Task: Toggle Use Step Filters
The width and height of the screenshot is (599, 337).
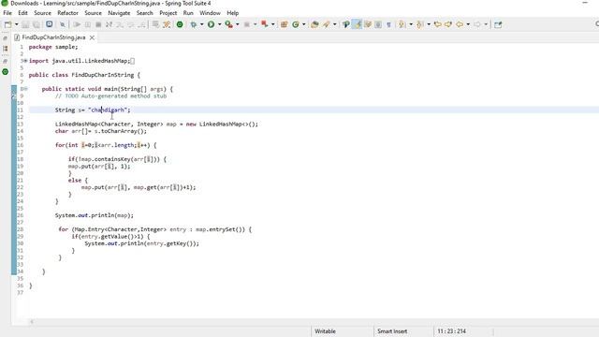Action: click(x=167, y=24)
